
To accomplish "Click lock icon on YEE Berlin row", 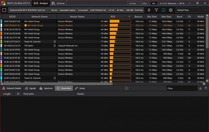I will coord(55,45).
